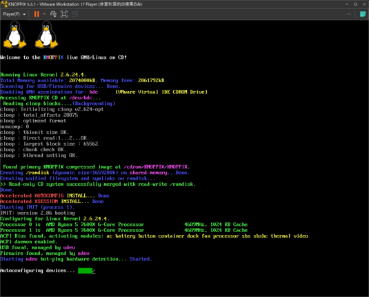The width and height of the screenshot is (369, 297).
Task: Click 'INIT: version 2.86 booting' line
Action: click(x=37, y=213)
